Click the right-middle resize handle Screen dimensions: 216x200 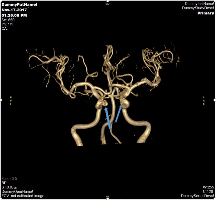pos(215,100)
